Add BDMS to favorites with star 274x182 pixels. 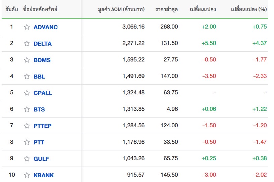(x=27, y=60)
